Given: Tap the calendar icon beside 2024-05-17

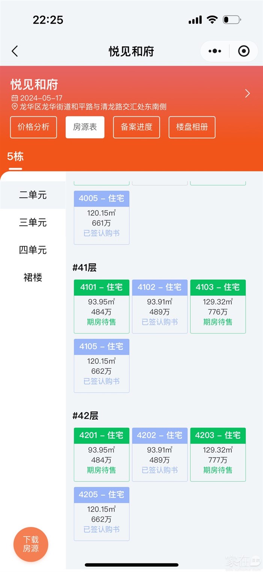Looking at the screenshot, I should [x=15, y=98].
